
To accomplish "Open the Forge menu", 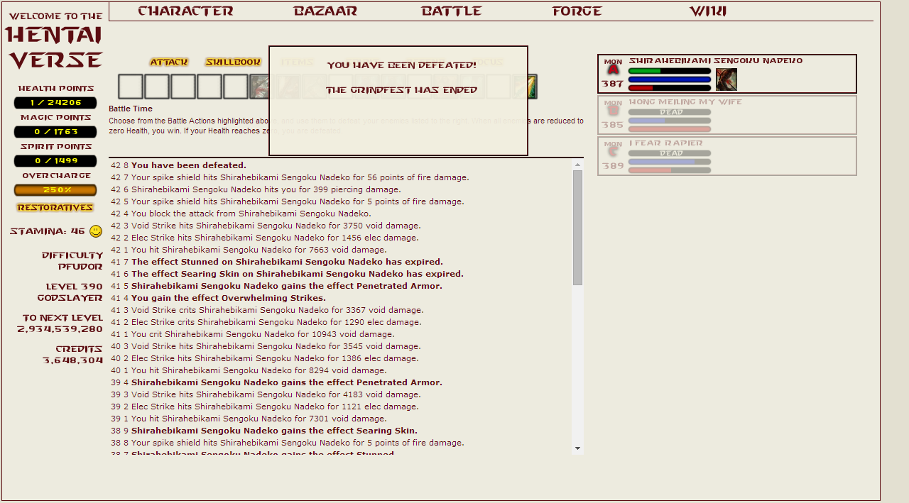I will coord(577,11).
